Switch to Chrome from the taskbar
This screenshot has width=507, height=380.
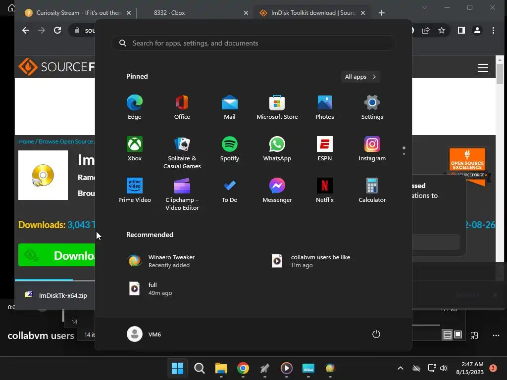243,368
